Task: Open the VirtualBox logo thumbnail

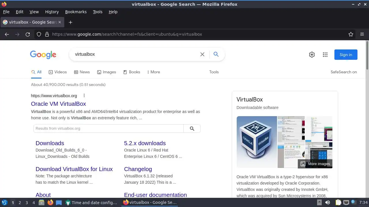Action: click(x=257, y=142)
